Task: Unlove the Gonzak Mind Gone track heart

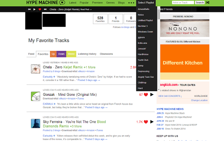Action: [146, 95]
